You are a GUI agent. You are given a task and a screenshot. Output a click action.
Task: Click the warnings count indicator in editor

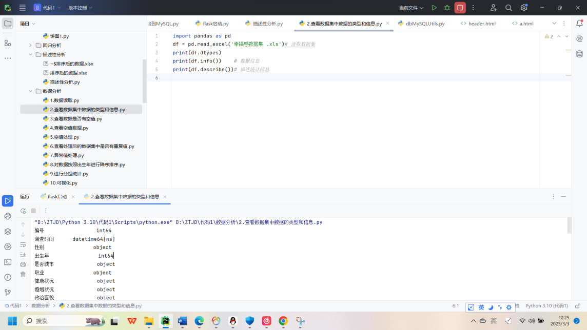point(549,36)
